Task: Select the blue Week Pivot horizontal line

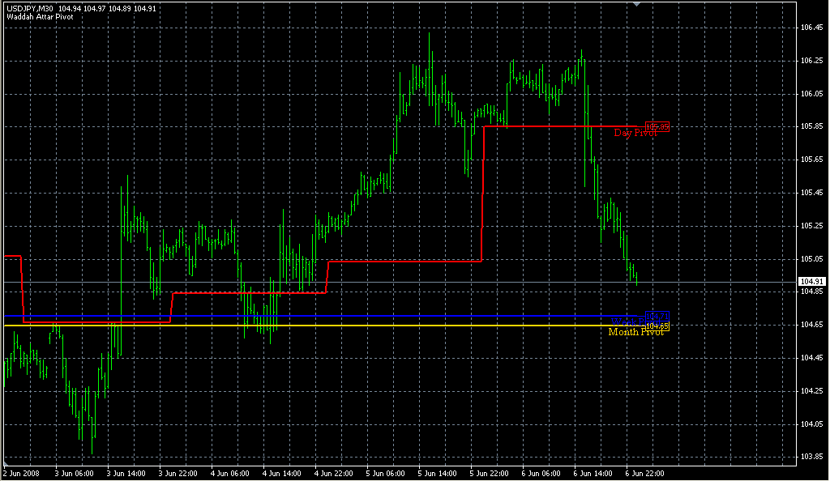Action: coord(318,316)
